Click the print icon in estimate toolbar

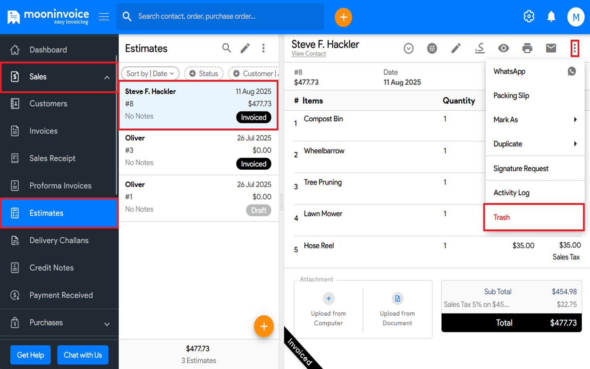coord(527,48)
